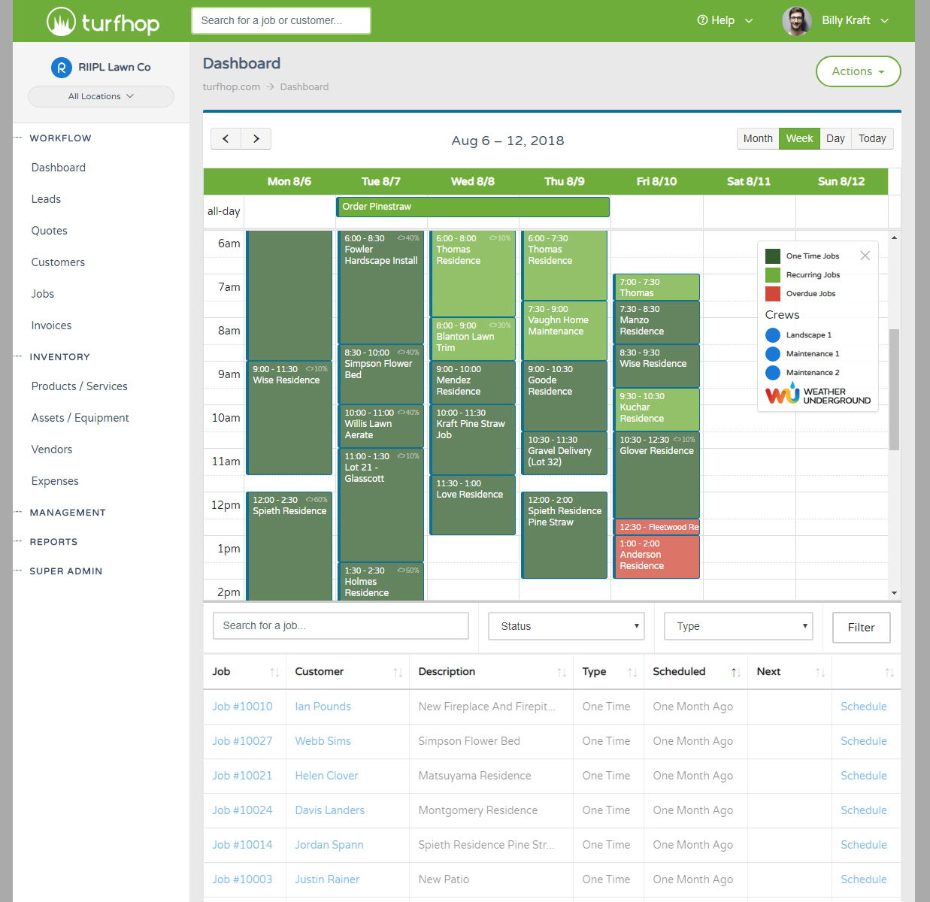Image resolution: width=930 pixels, height=902 pixels.
Task: Click the Recurring Jobs color swatch
Action: click(773, 274)
